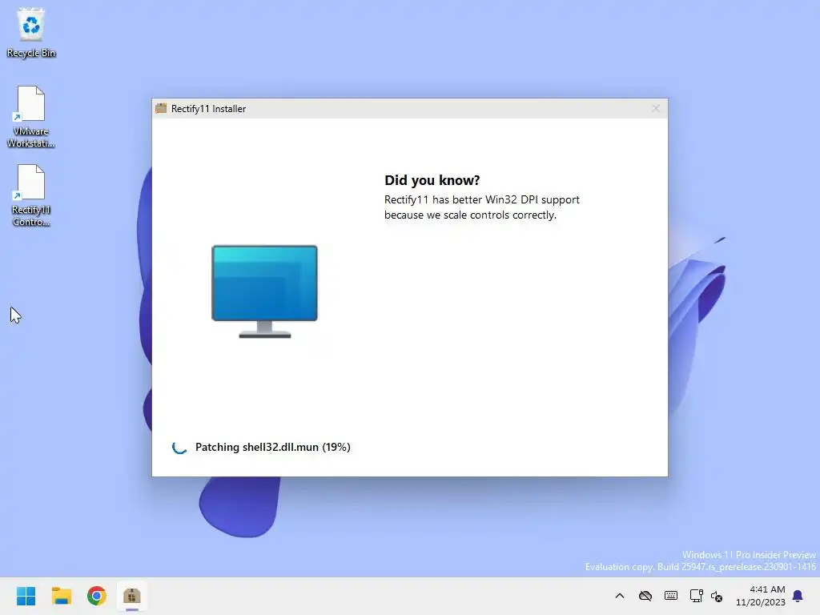Launch File Explorer from the taskbar
The height and width of the screenshot is (615, 820).
[x=61, y=596]
